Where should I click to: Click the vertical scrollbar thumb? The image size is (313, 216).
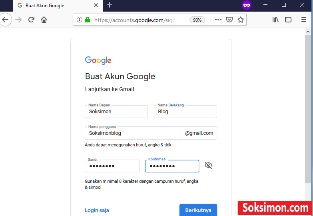click(x=308, y=108)
